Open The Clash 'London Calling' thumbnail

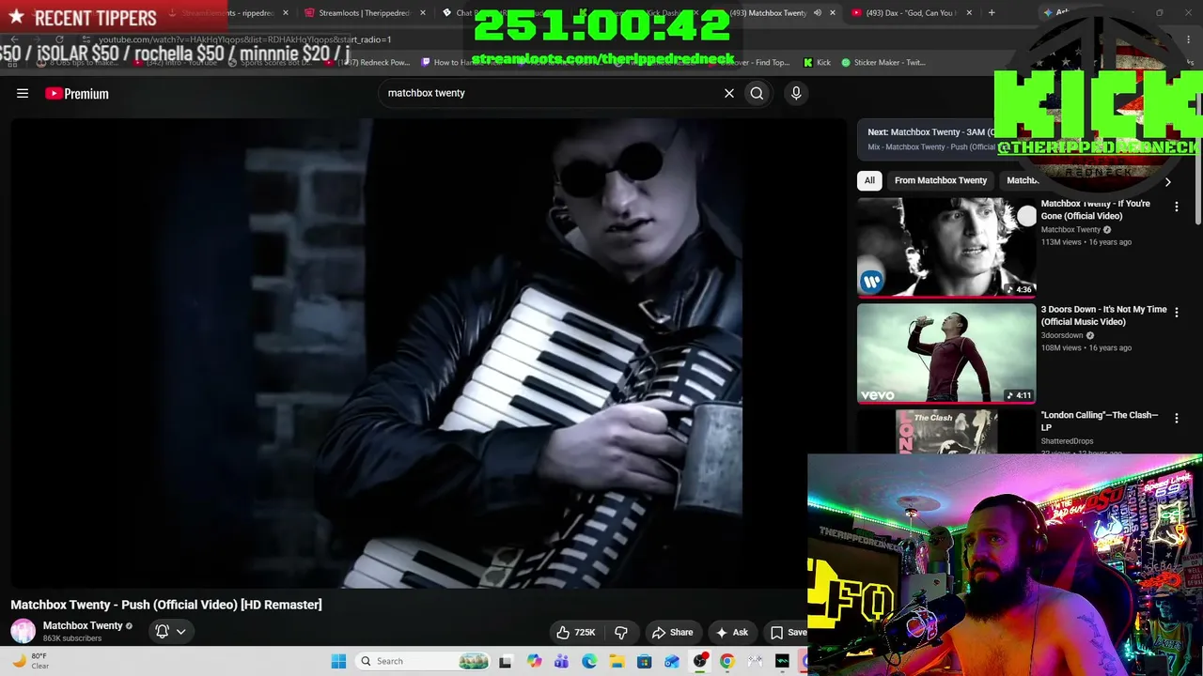[x=946, y=432]
